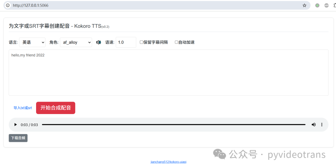
Task: Click the 下载音频 button
Action: (x=18, y=138)
